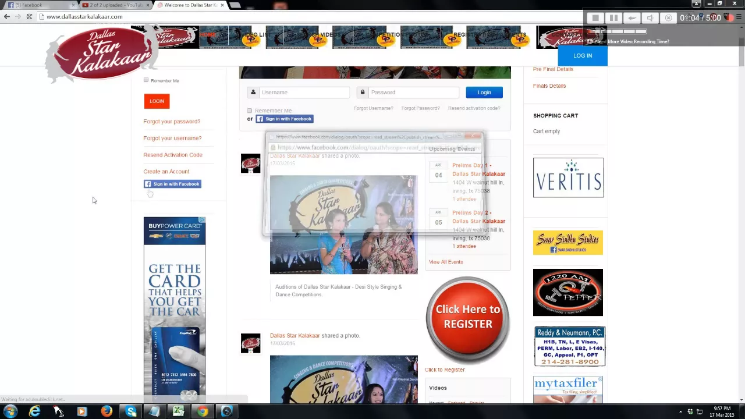The image size is (745, 419).
Task: Open 'Need More Video Recording Time?' link
Action: coord(632,41)
